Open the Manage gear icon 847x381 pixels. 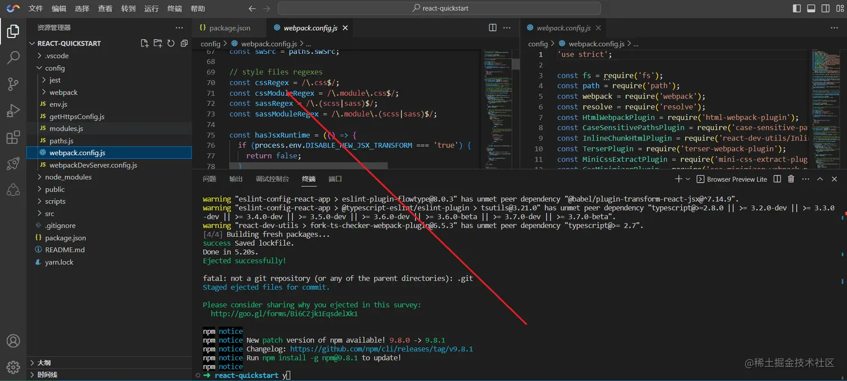13,368
